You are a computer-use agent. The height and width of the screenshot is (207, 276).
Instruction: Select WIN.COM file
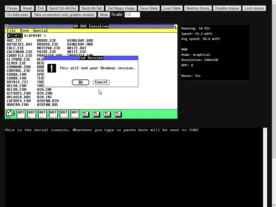[x=44, y=93]
